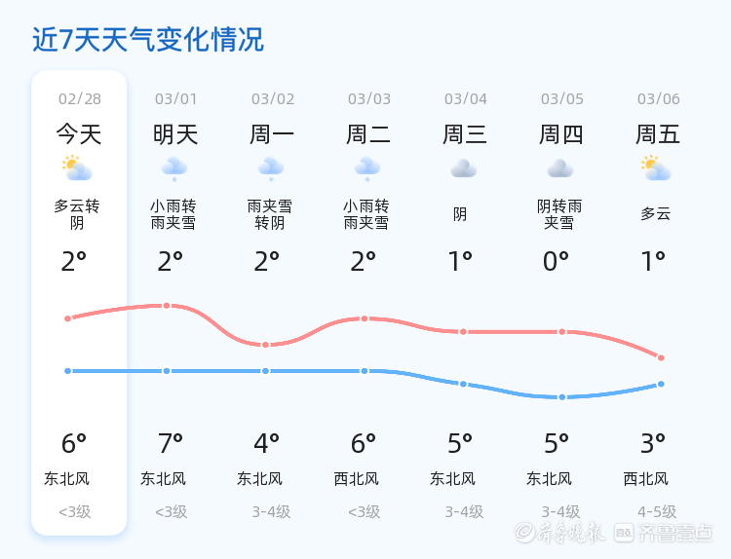Click the blue low-temperature point for today
Screen dimensions: 731x559
67,371
